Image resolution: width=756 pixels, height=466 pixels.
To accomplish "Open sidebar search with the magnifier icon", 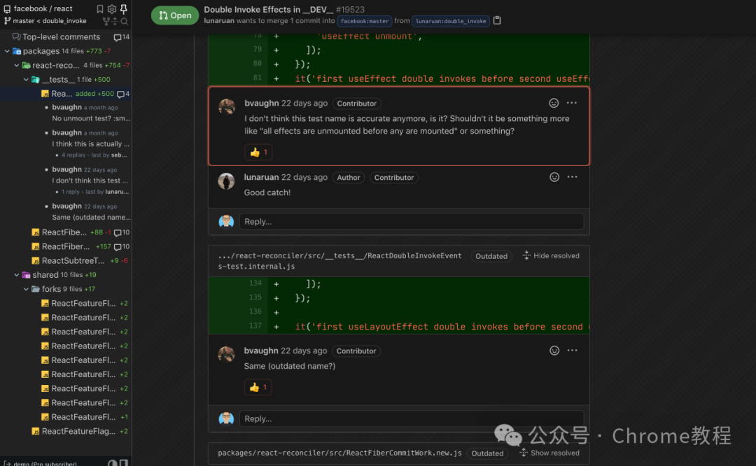I will coord(125,21).
